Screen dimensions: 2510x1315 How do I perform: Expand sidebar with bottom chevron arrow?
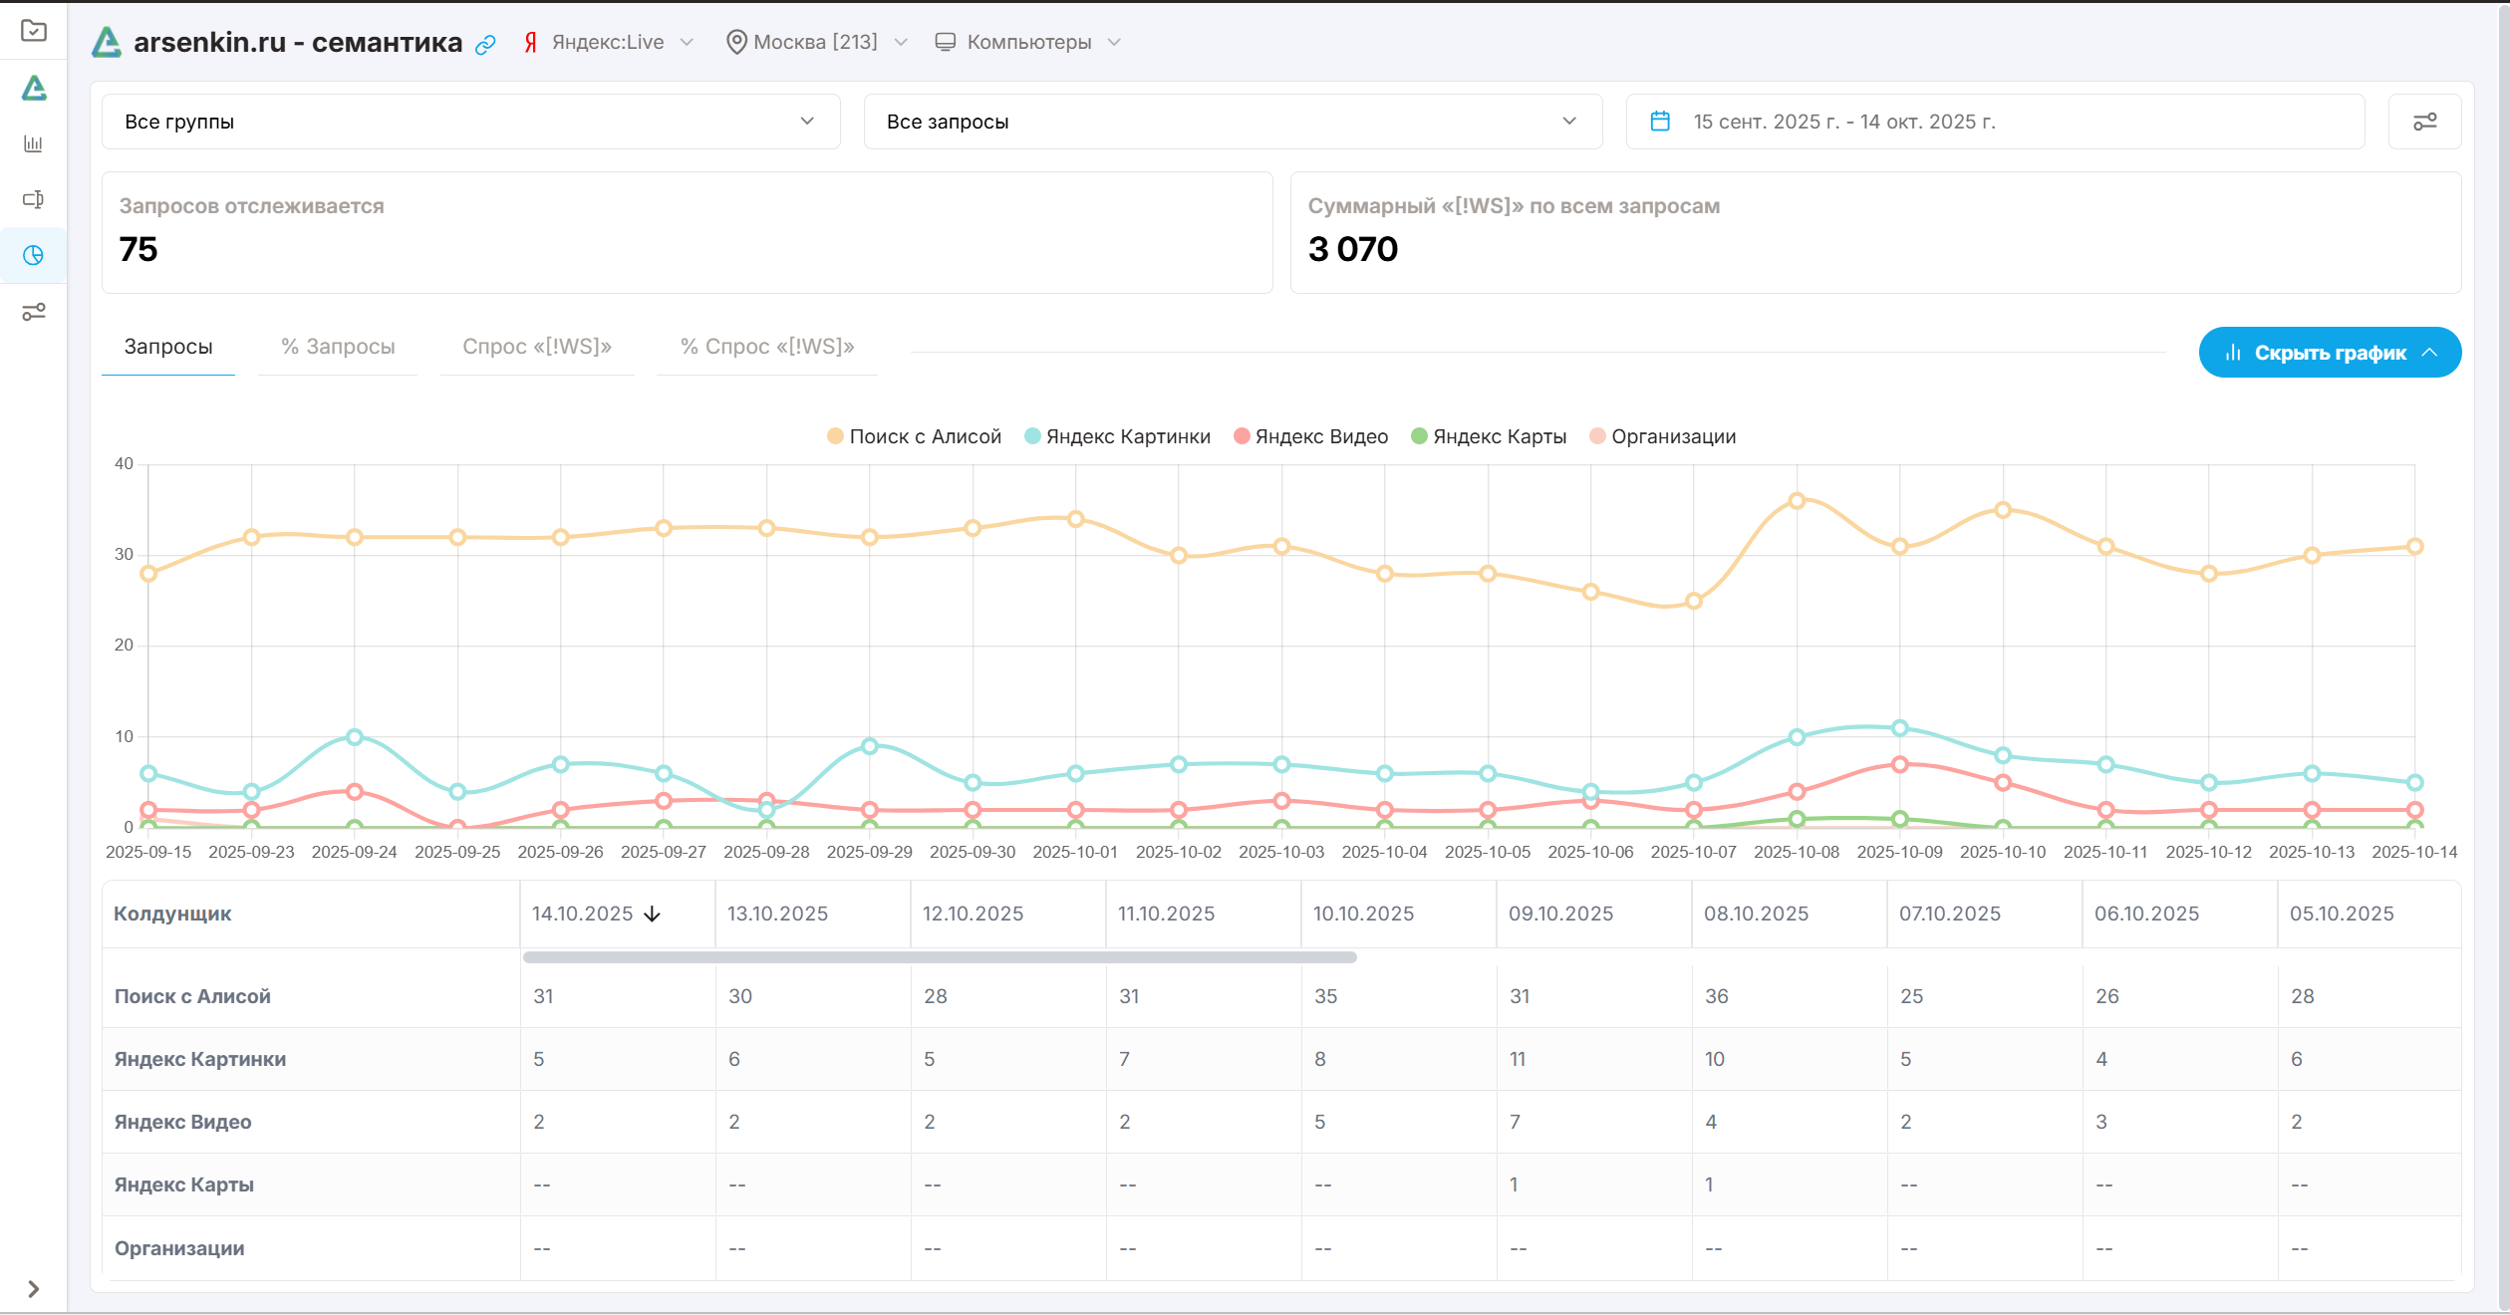33,1288
